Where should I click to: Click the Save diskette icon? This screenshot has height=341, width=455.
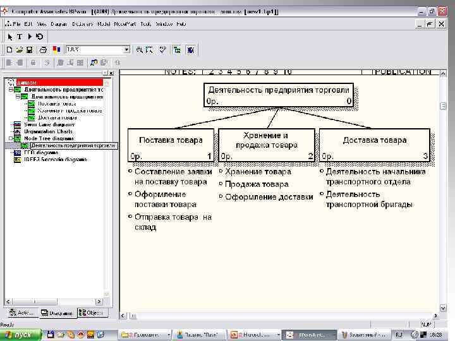(29, 49)
